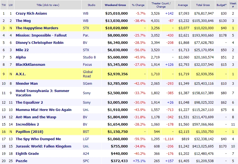Open The Spy Who Dumped Me link

[x=38, y=139]
